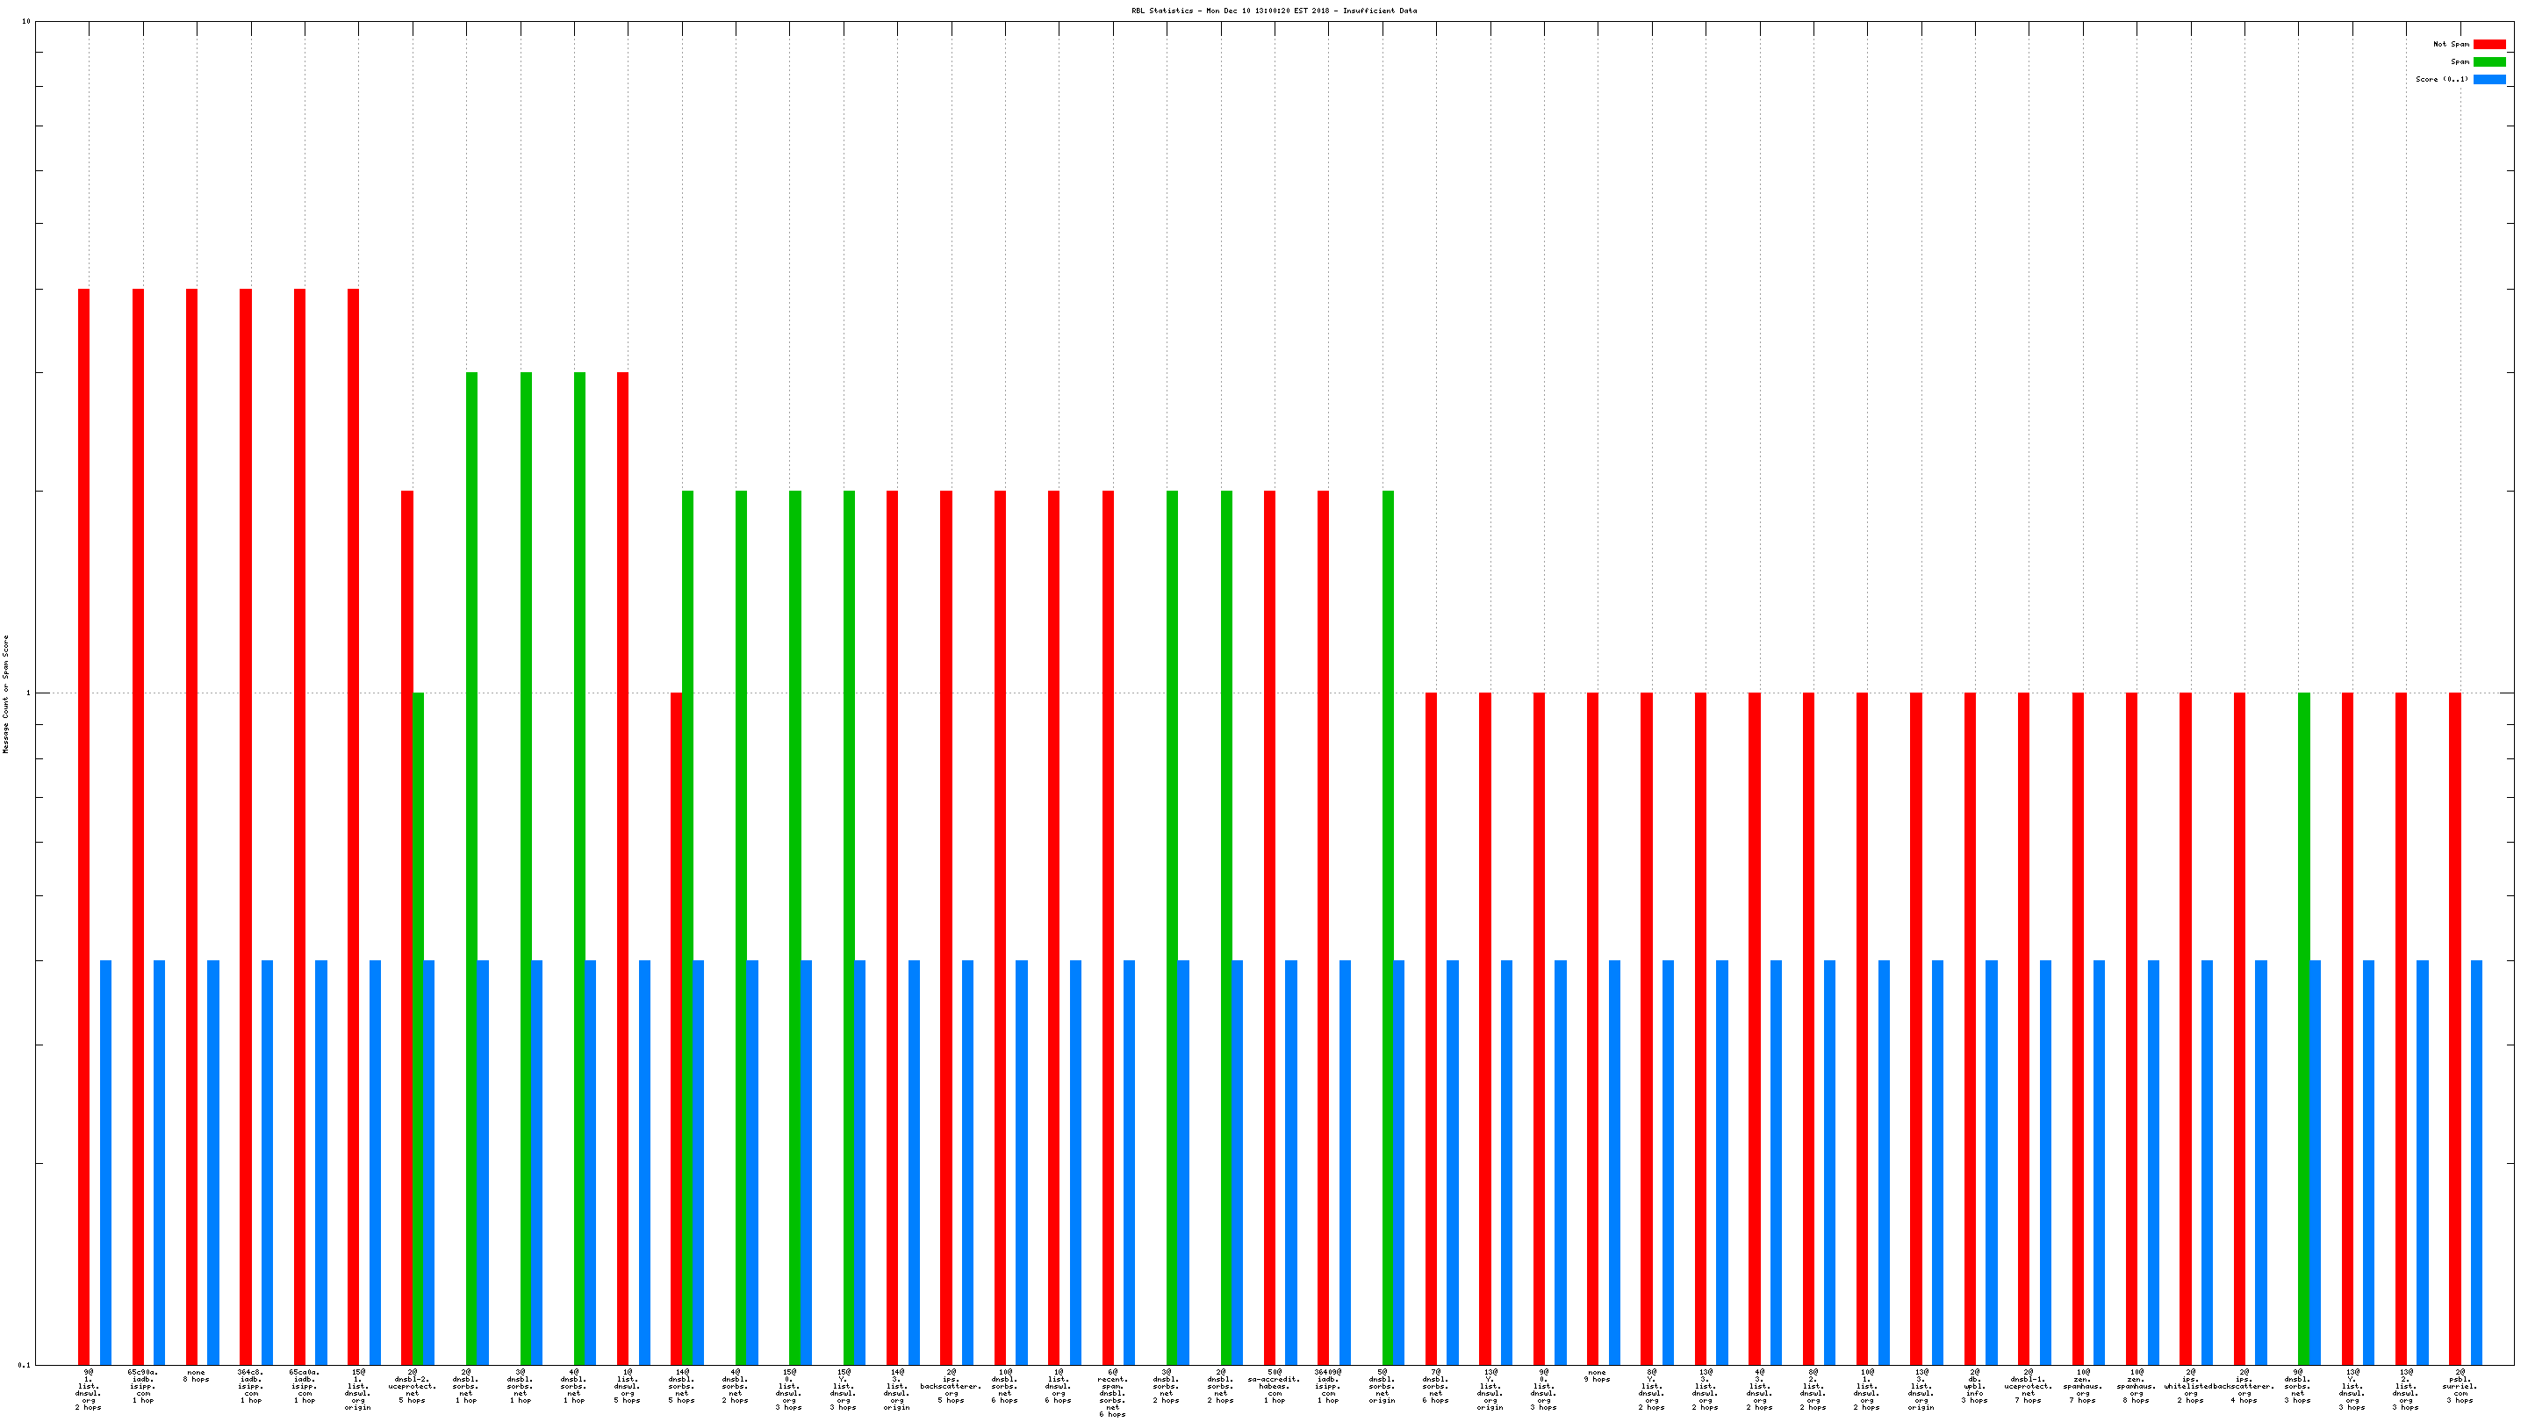Click the y-axis tick label "0.1"
Image resolution: width=2528 pixels, height=1422 pixels.
24,1365
